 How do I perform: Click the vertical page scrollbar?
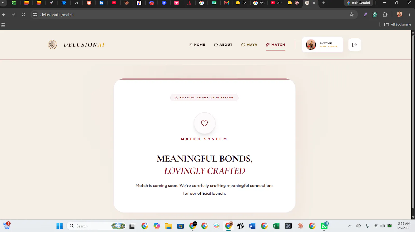coord(413,122)
